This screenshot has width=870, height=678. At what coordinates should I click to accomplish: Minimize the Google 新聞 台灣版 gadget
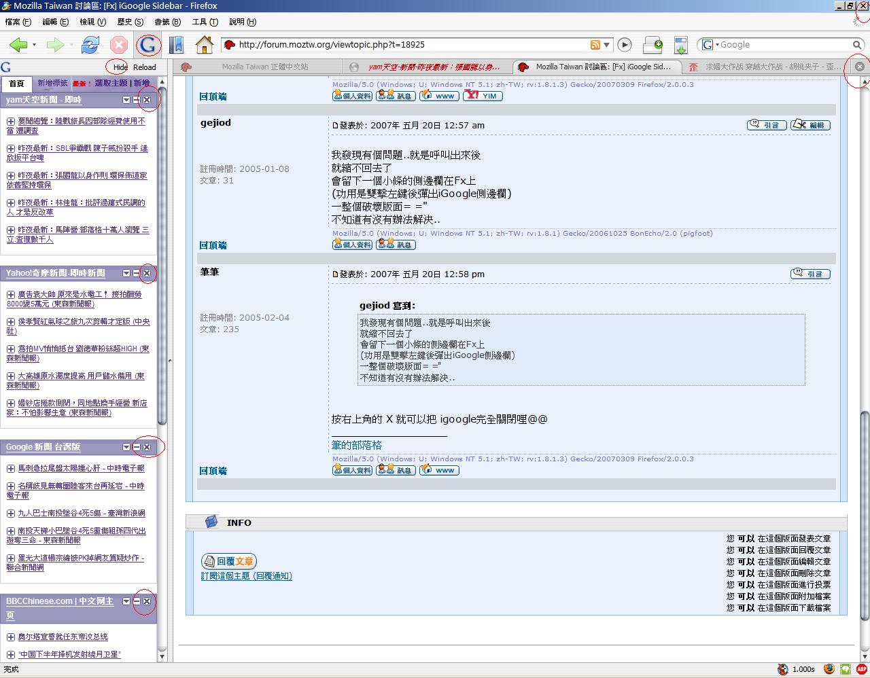tap(137, 447)
